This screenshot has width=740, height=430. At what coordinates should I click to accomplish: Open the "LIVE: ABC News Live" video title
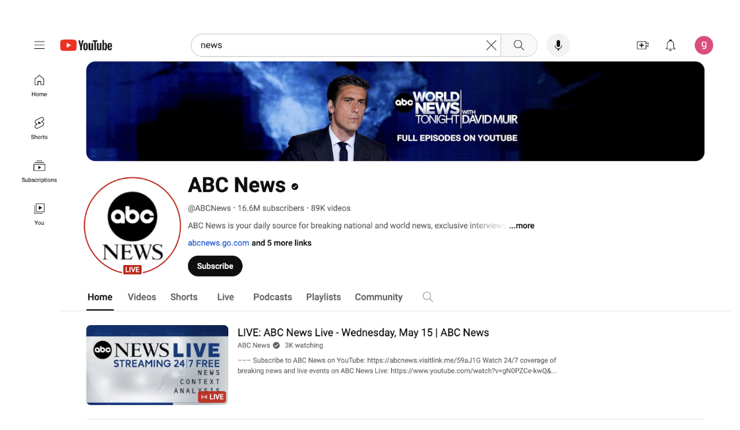(x=363, y=333)
